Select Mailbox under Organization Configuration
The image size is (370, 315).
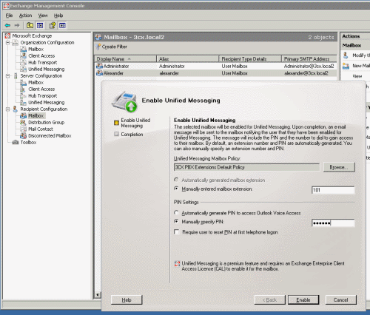click(36, 50)
